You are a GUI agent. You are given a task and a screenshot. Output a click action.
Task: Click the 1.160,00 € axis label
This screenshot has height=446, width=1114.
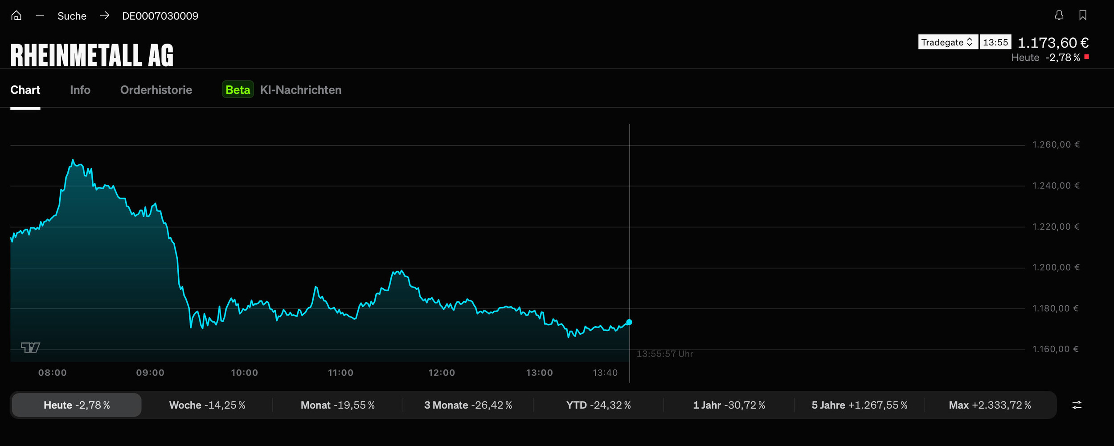click(1056, 349)
